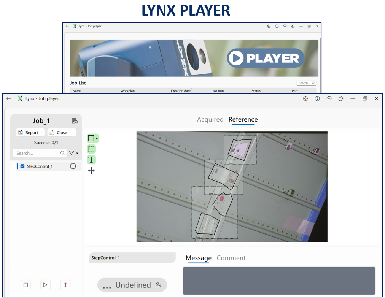Sort Job List by Status column
385x298 pixels.
(256, 91)
